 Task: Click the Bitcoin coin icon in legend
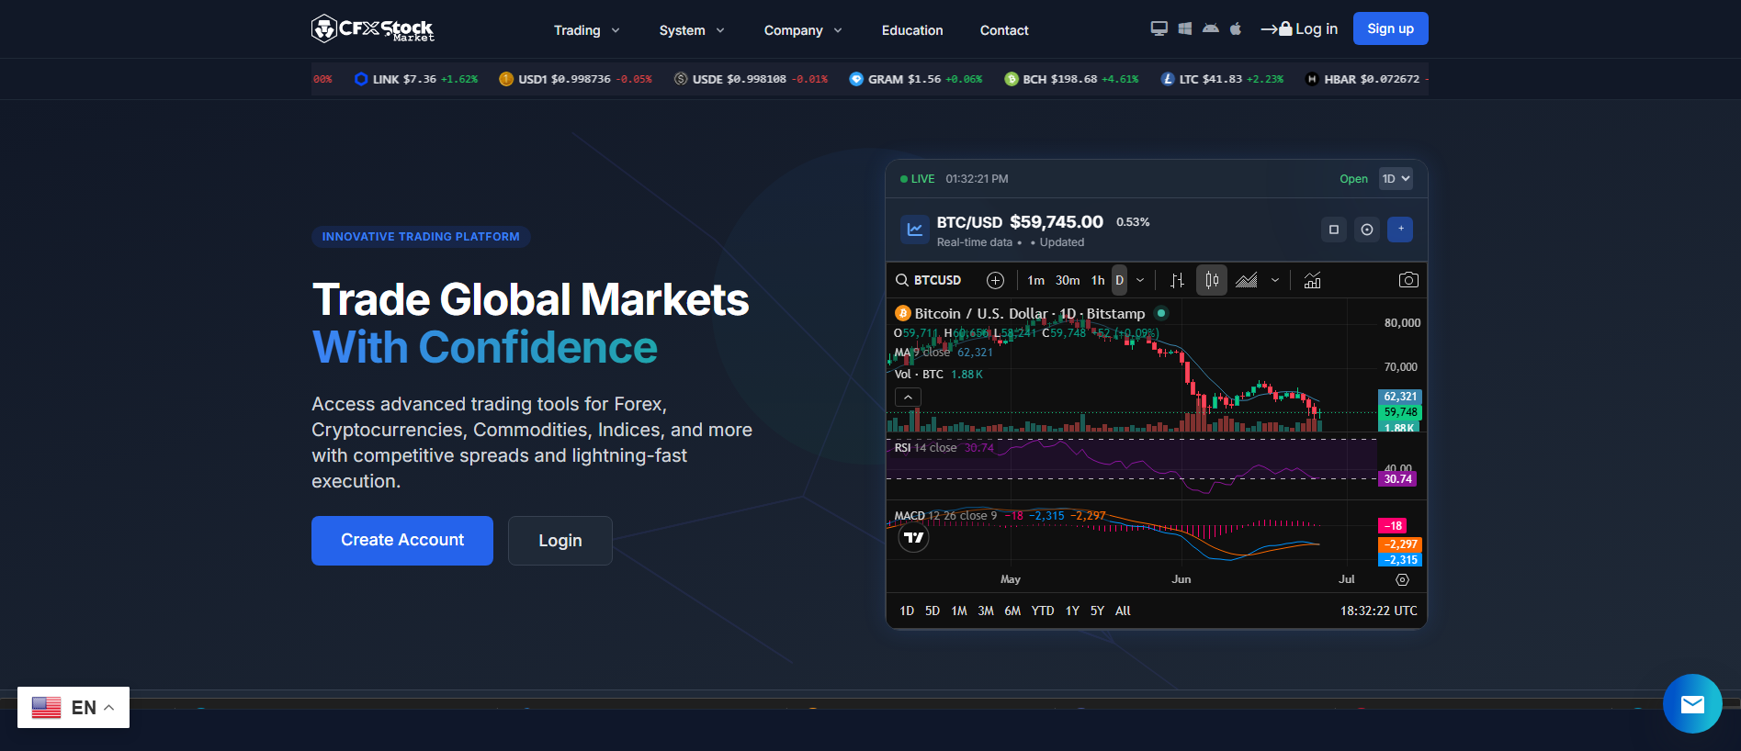tap(903, 314)
